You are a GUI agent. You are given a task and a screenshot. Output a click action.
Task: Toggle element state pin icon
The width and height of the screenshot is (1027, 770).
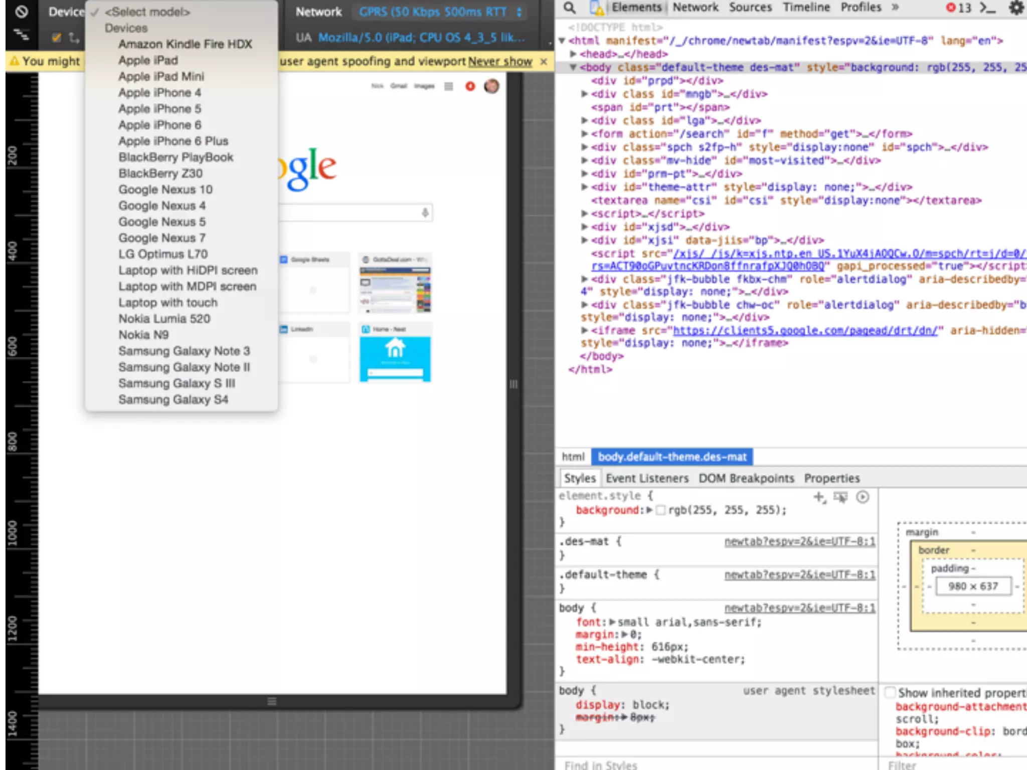[840, 497]
